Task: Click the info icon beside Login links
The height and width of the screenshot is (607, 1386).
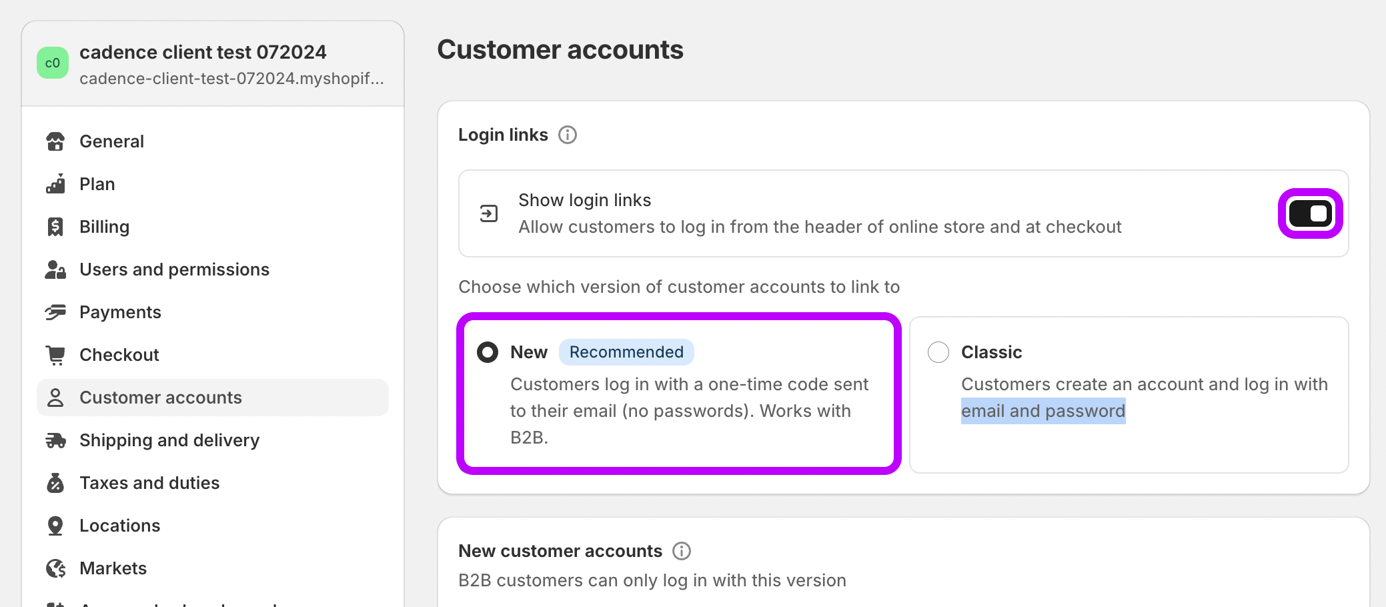Action: [568, 135]
